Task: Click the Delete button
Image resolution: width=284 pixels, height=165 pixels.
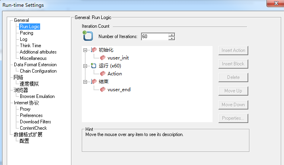Action: click(x=233, y=77)
